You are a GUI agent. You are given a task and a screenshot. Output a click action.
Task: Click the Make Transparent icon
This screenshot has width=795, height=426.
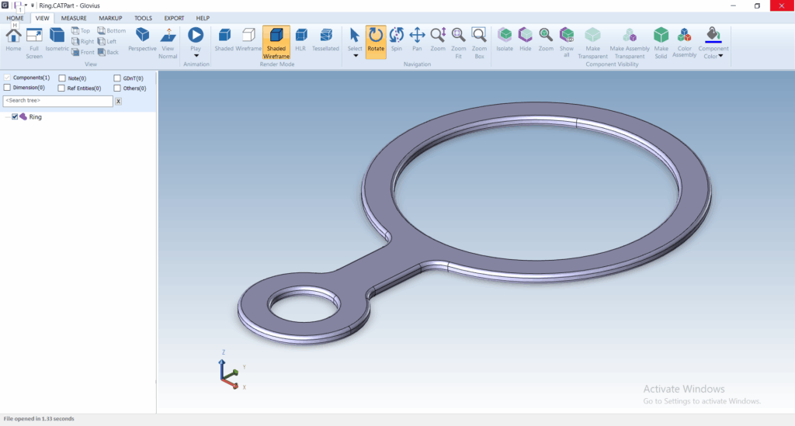[x=593, y=36]
